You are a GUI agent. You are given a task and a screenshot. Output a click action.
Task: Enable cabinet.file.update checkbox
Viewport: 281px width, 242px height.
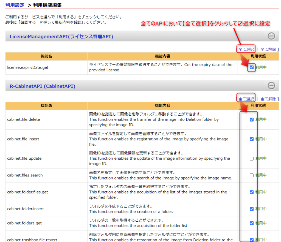coord(252,159)
